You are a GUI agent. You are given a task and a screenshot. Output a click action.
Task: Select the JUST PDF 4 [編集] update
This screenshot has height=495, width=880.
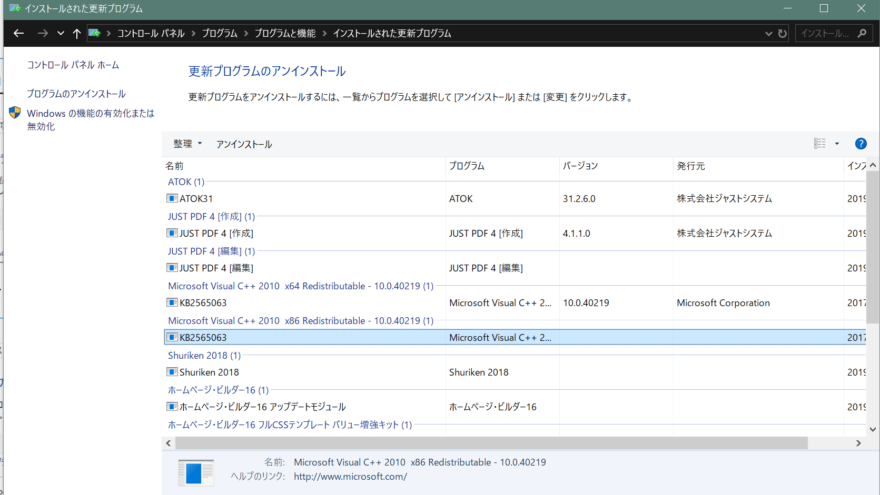tap(515, 268)
